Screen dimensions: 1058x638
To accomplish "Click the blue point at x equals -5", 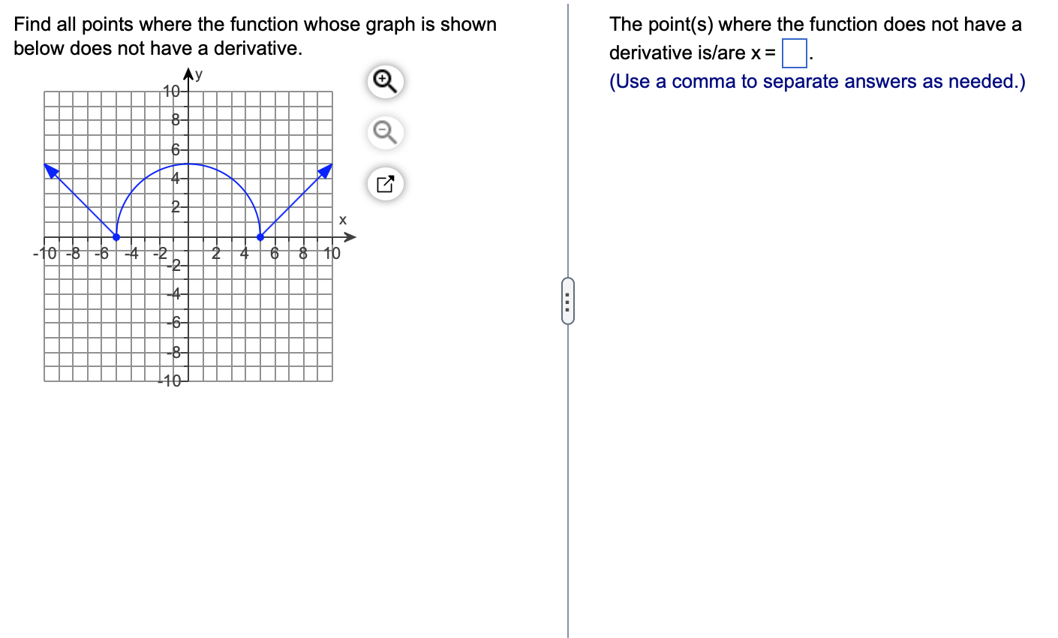I will [x=116, y=236].
